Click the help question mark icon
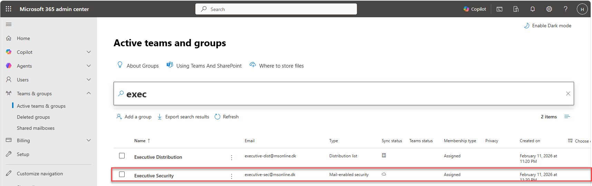592x186 pixels. 565,9
